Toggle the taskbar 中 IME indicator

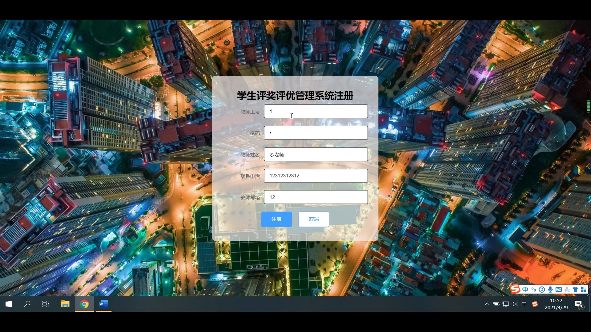[524, 304]
